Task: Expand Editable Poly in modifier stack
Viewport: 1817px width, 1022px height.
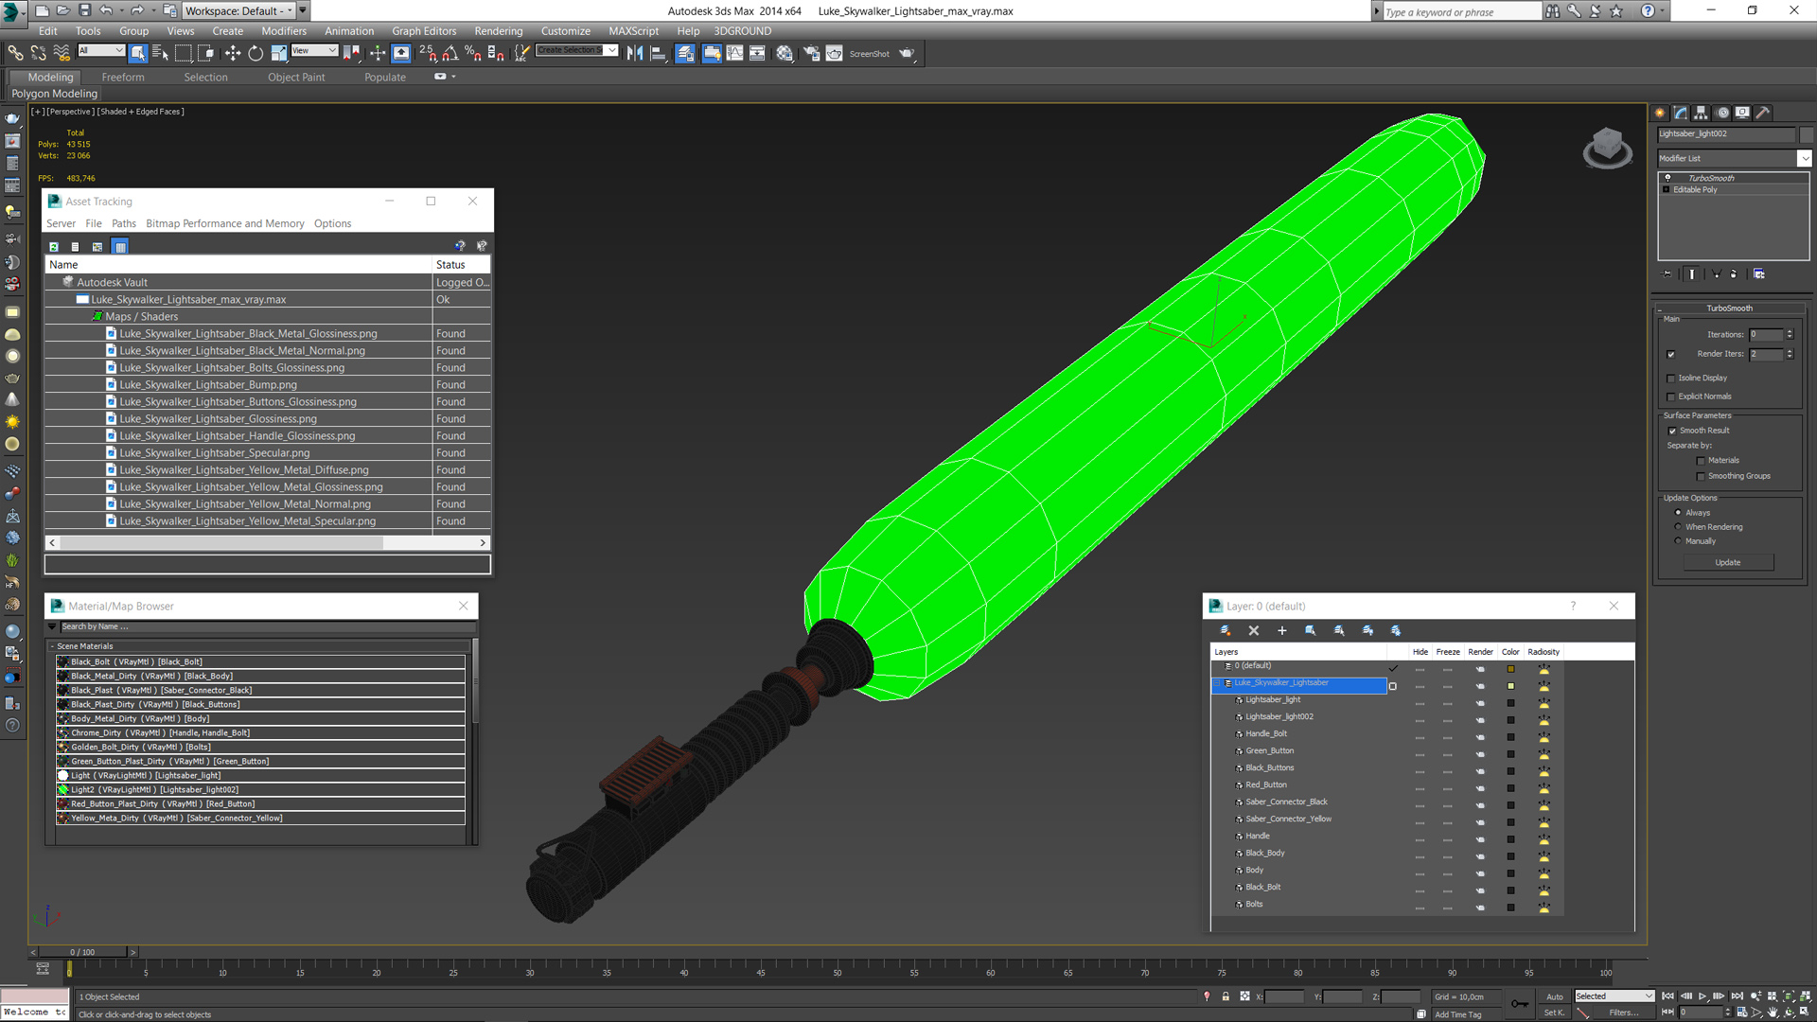Action: pos(1667,190)
